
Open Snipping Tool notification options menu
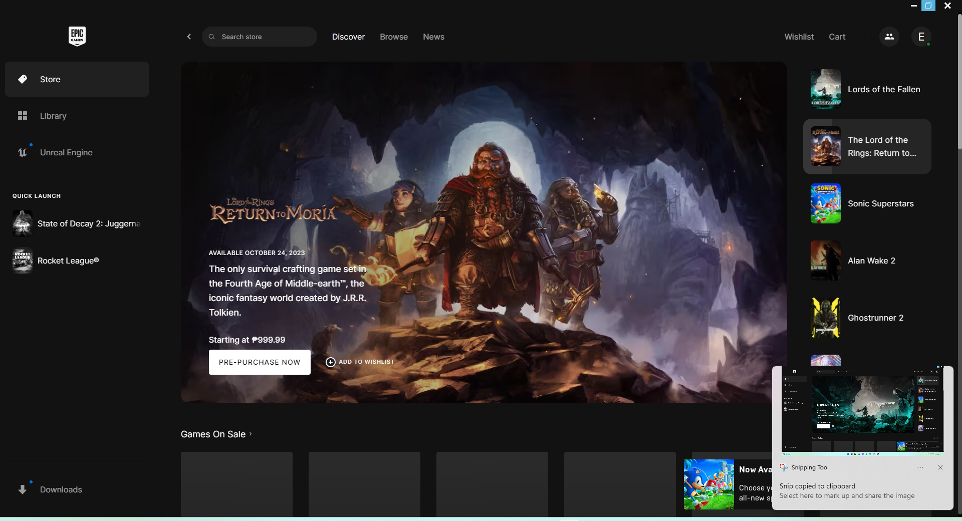click(x=920, y=467)
